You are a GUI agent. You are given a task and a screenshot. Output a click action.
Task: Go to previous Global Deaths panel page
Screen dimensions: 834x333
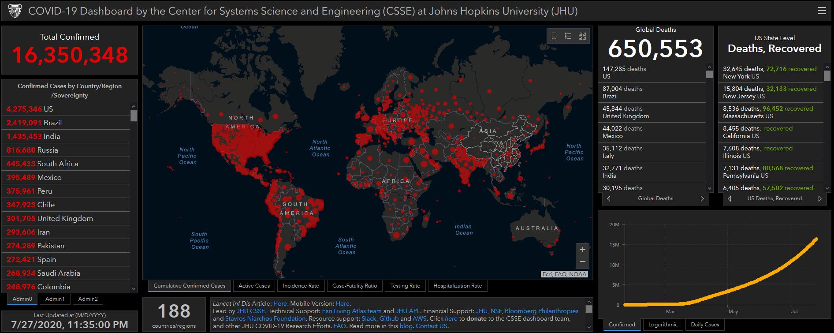[609, 199]
